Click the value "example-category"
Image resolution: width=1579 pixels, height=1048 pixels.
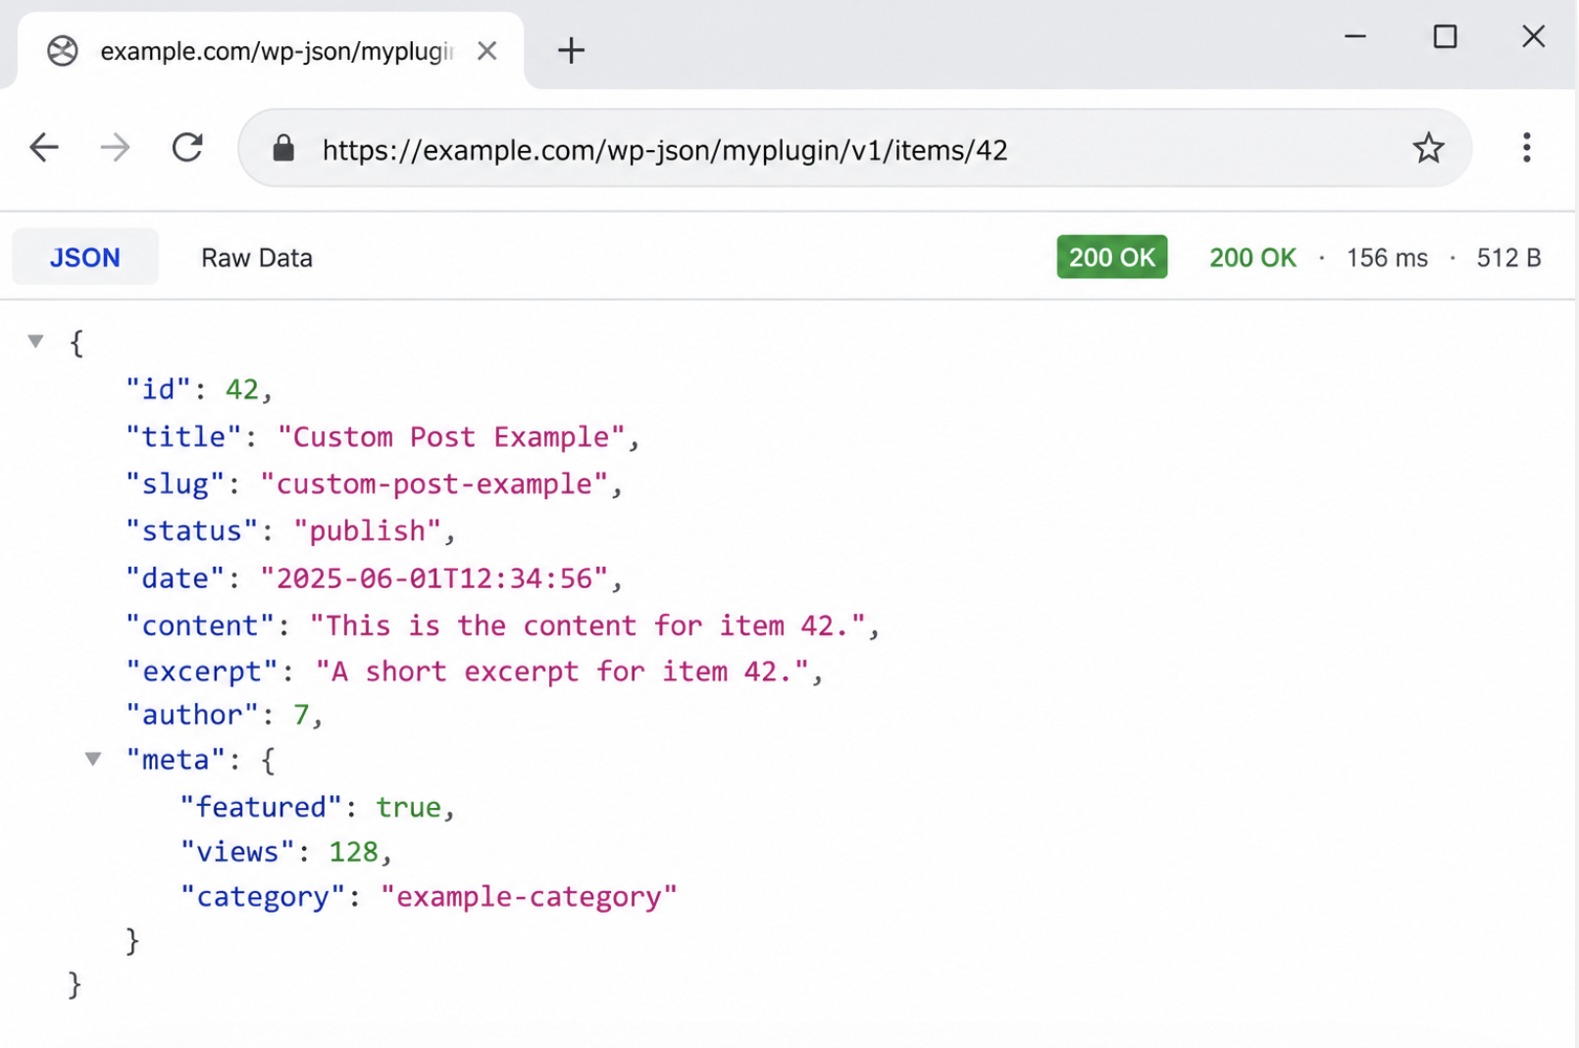529,896
